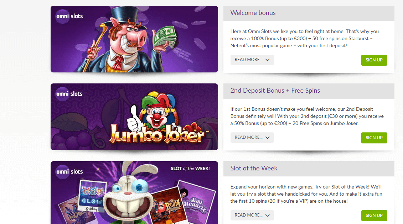Image resolution: width=403 pixels, height=224 pixels.
Task: Open the 2nd Deposit Bonus + Free Spins heading
Action: click(275, 91)
